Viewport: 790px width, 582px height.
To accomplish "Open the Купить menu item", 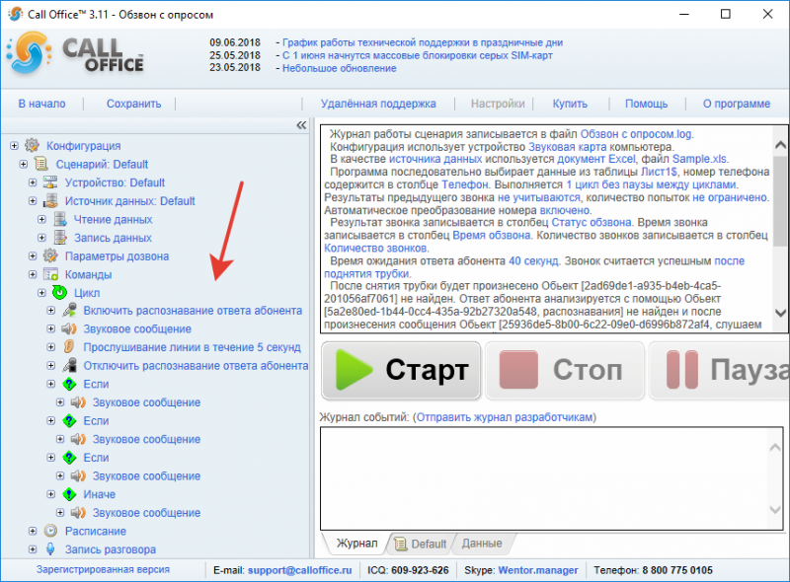I will (x=570, y=104).
